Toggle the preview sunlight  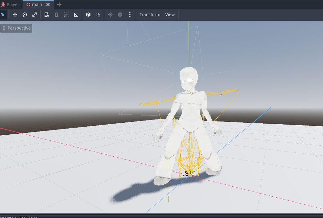coord(110,15)
